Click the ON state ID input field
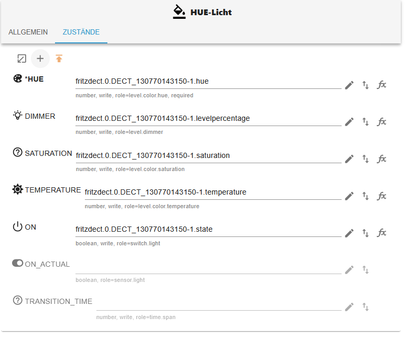 tap(208, 230)
